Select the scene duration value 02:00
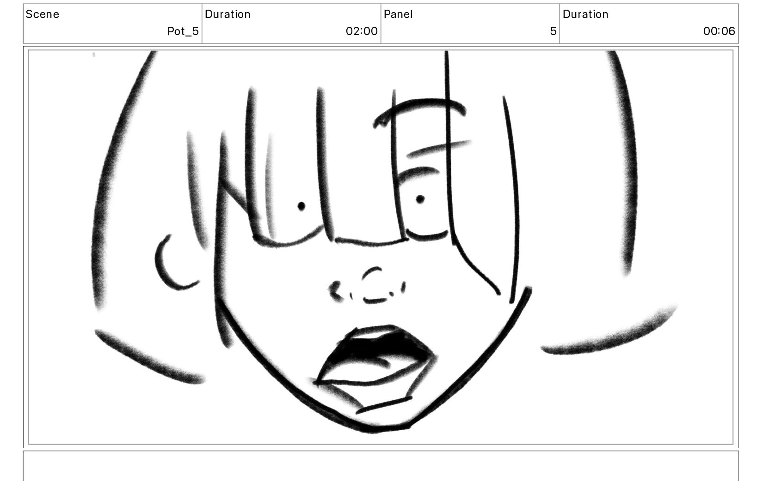Viewport: 763px width, 481px height. pyautogui.click(x=362, y=31)
